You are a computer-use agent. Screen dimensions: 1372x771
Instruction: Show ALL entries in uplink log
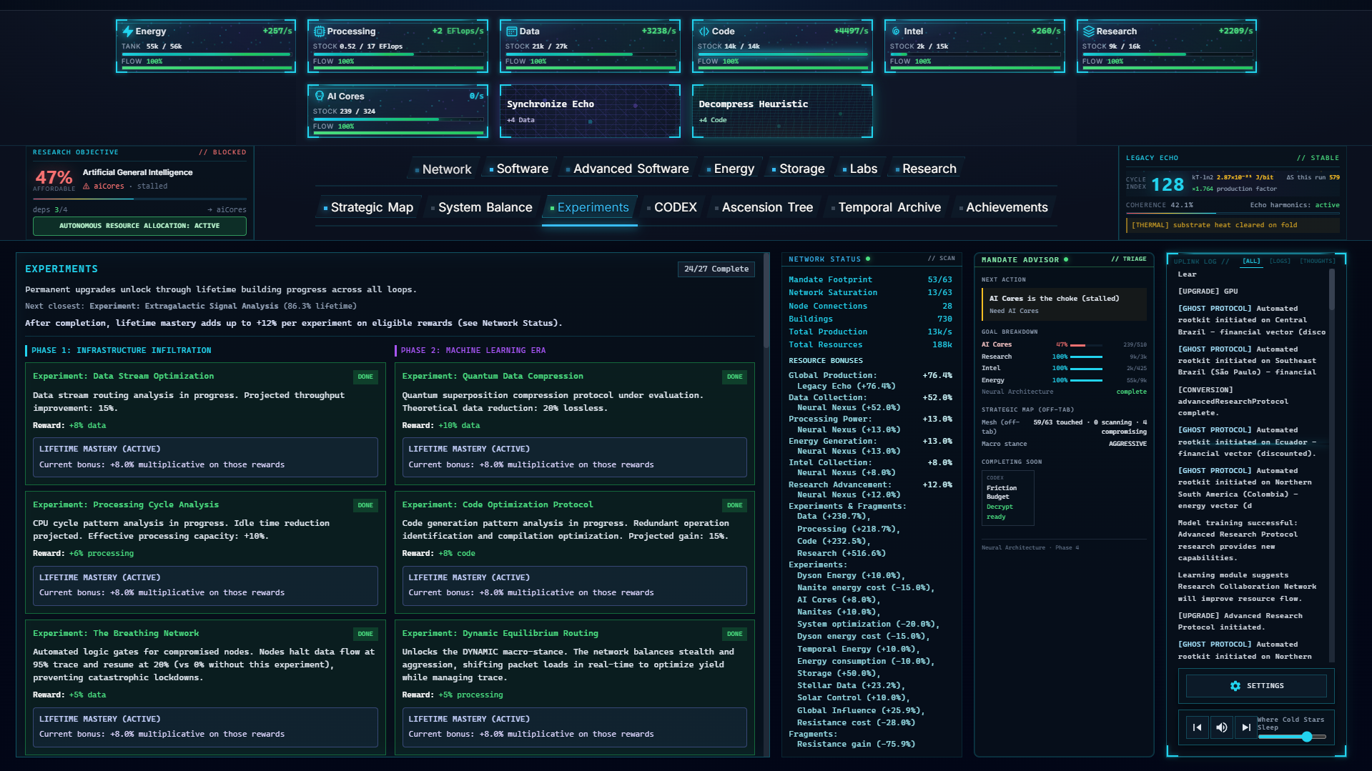pyautogui.click(x=1251, y=261)
